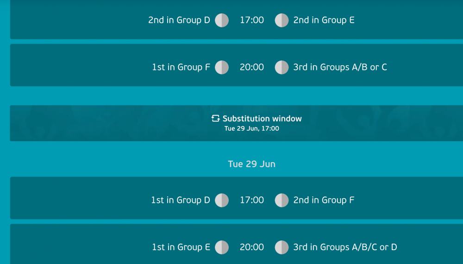
Task: Select the "1st in Group F" team name
Action: pyautogui.click(x=181, y=67)
